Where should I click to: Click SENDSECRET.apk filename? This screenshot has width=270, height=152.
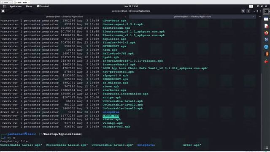tap(115, 79)
